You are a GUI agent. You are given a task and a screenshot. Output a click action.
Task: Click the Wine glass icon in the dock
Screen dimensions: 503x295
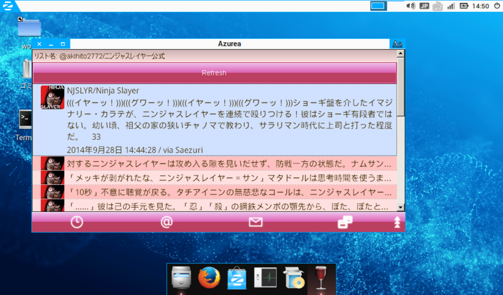coord(321,277)
